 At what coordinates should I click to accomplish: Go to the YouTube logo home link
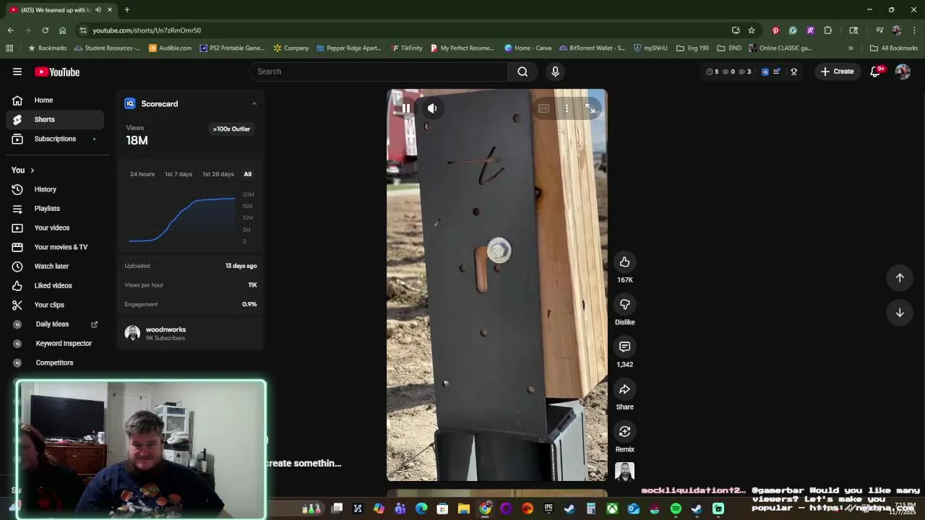click(57, 71)
